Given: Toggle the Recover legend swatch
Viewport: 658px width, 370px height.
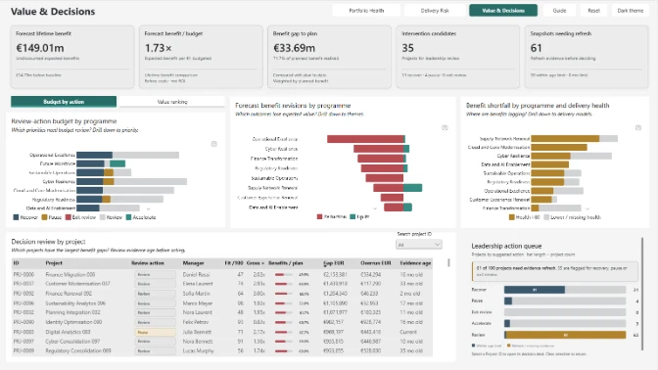Looking at the screenshot, I should coord(16,217).
